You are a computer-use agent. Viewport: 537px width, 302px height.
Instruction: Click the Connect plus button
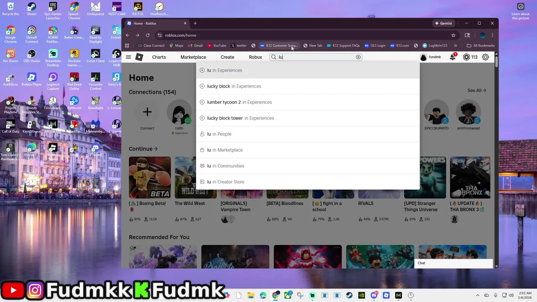147,112
